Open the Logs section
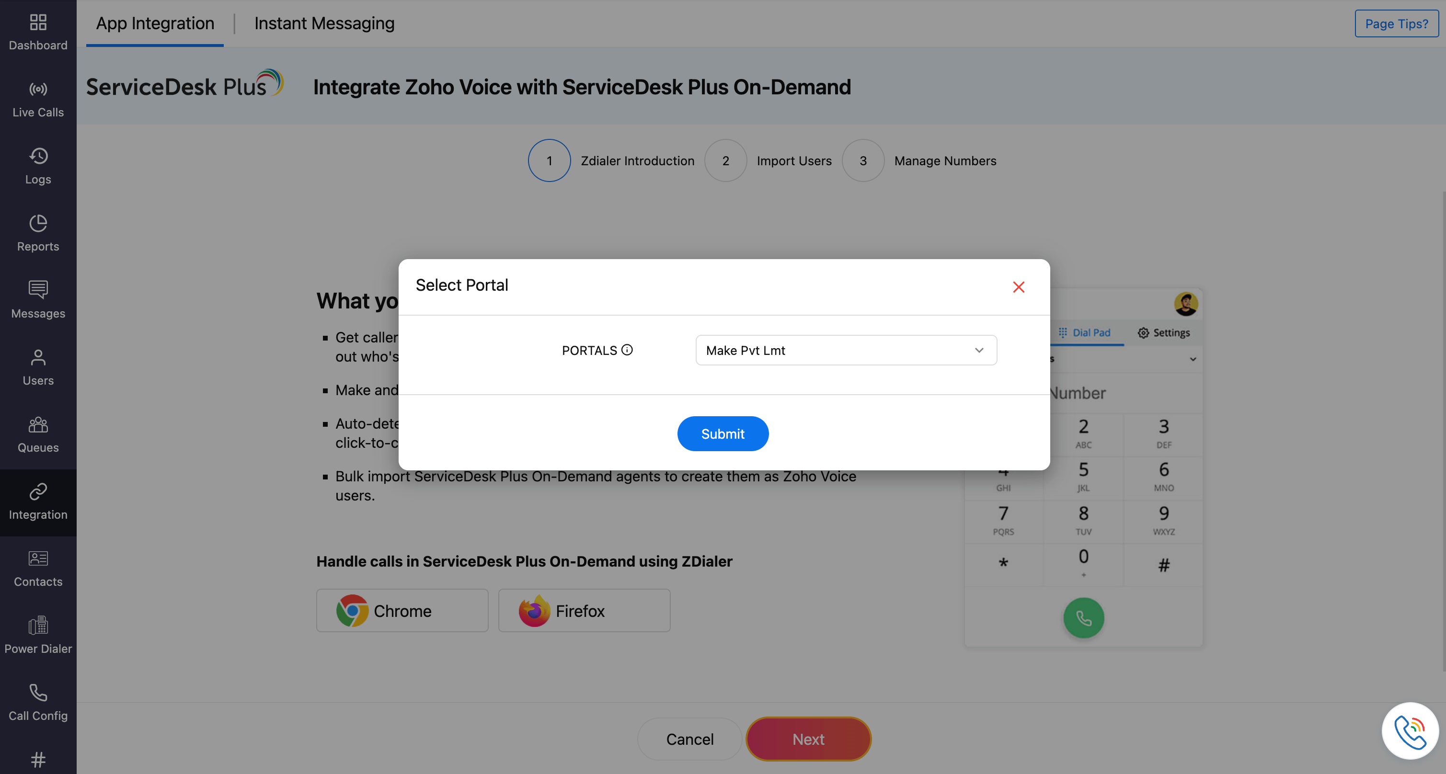Image resolution: width=1446 pixels, height=774 pixels. pyautogui.click(x=37, y=166)
